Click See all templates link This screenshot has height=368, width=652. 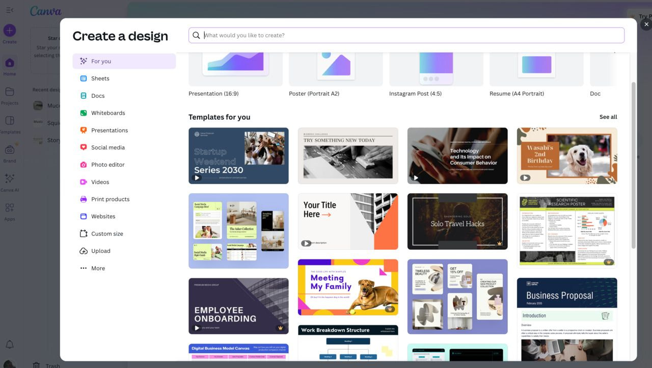(x=608, y=117)
